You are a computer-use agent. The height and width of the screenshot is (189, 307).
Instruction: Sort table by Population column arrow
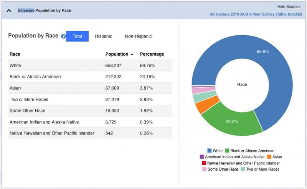[x=132, y=54]
